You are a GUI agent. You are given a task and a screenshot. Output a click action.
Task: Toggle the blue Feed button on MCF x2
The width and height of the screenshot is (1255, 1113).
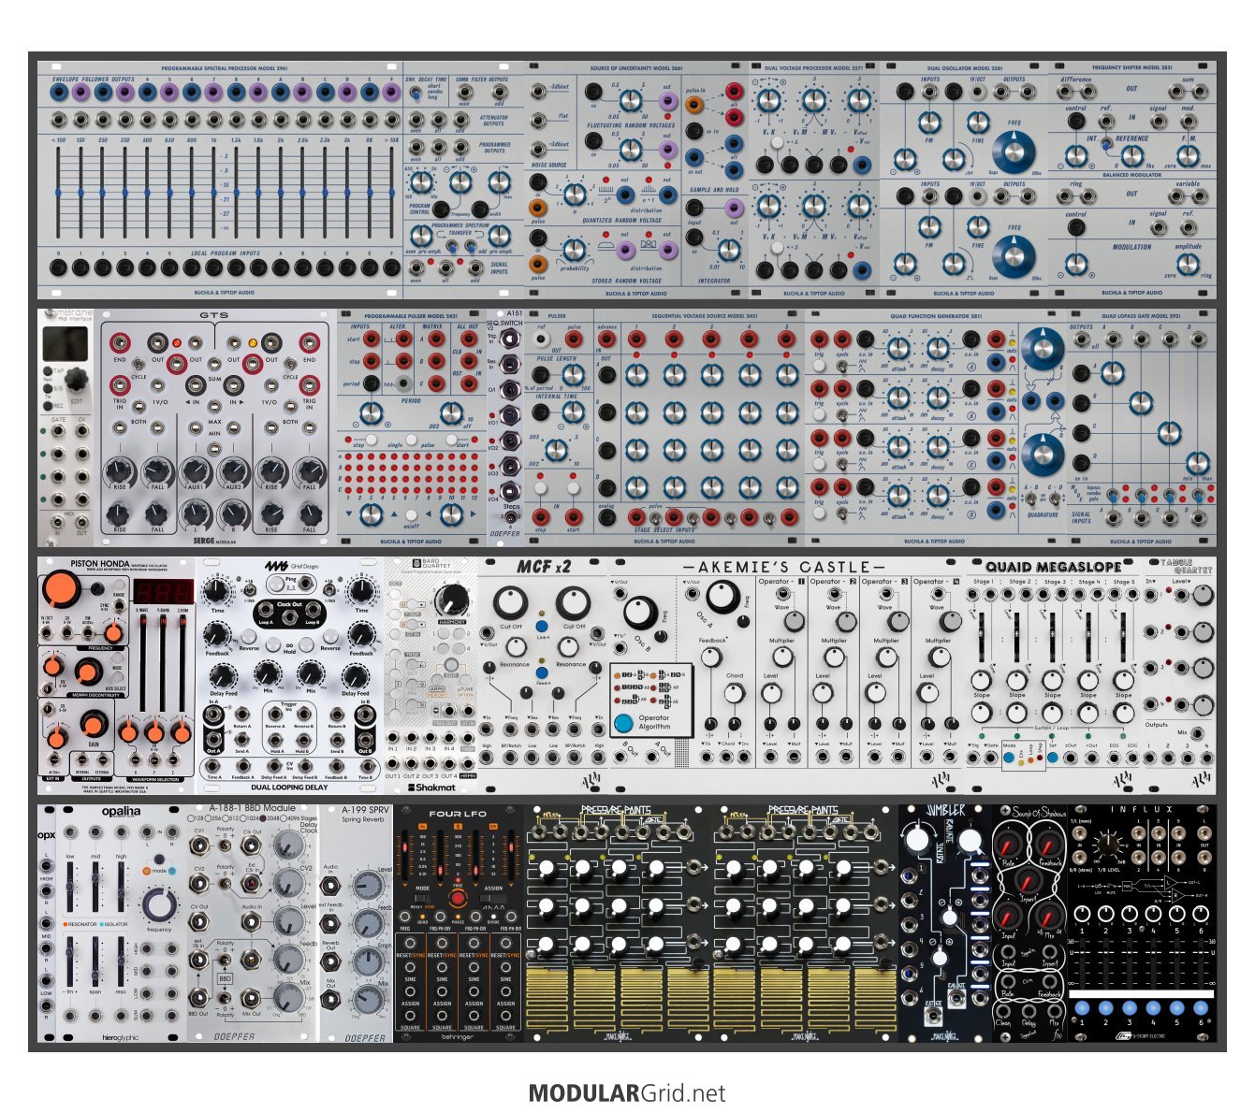click(x=542, y=672)
